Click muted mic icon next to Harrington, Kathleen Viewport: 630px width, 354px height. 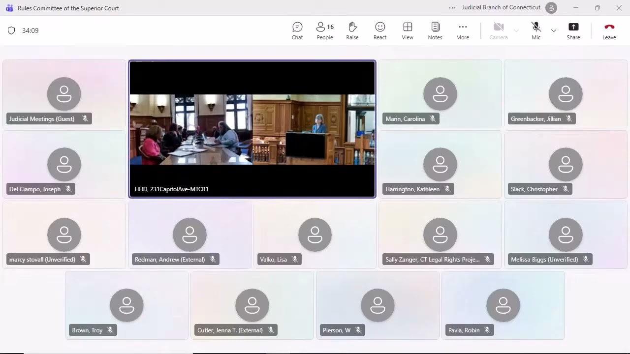pos(447,189)
